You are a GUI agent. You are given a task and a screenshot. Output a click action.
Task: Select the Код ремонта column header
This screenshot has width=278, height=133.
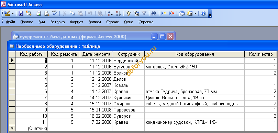64,54
